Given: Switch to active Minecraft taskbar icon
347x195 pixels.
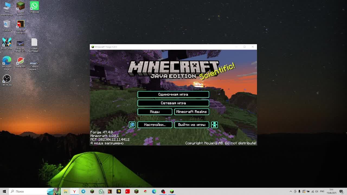Looking at the screenshot, I should [x=172, y=191].
